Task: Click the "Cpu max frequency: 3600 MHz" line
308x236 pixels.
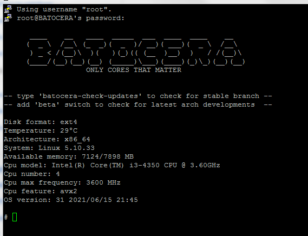Action: pyautogui.click(x=62, y=182)
